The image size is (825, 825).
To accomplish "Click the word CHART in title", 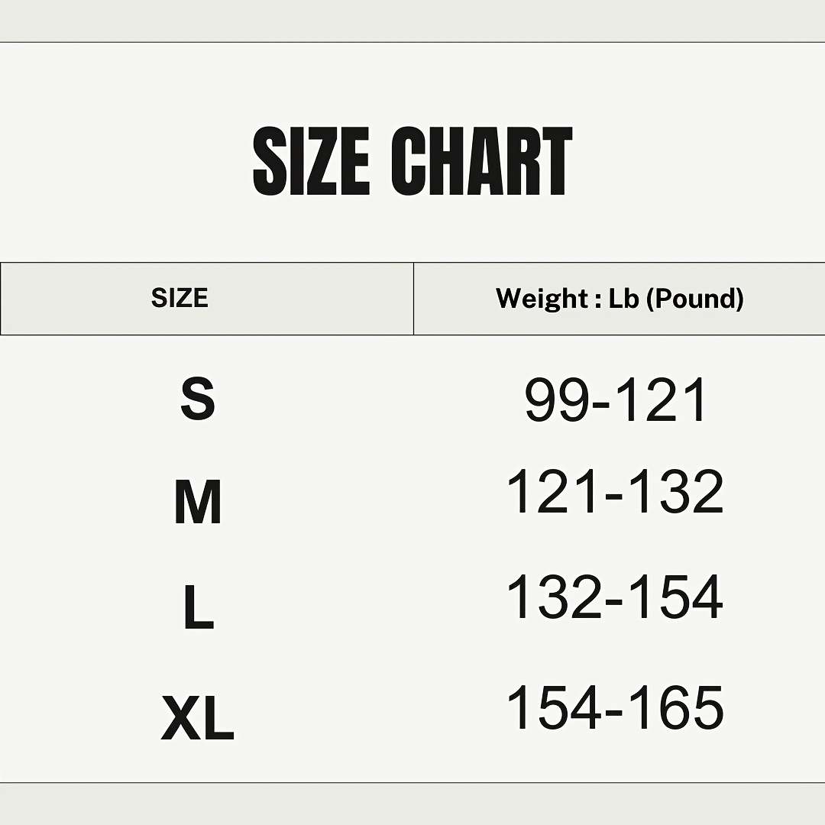I will (481, 161).
